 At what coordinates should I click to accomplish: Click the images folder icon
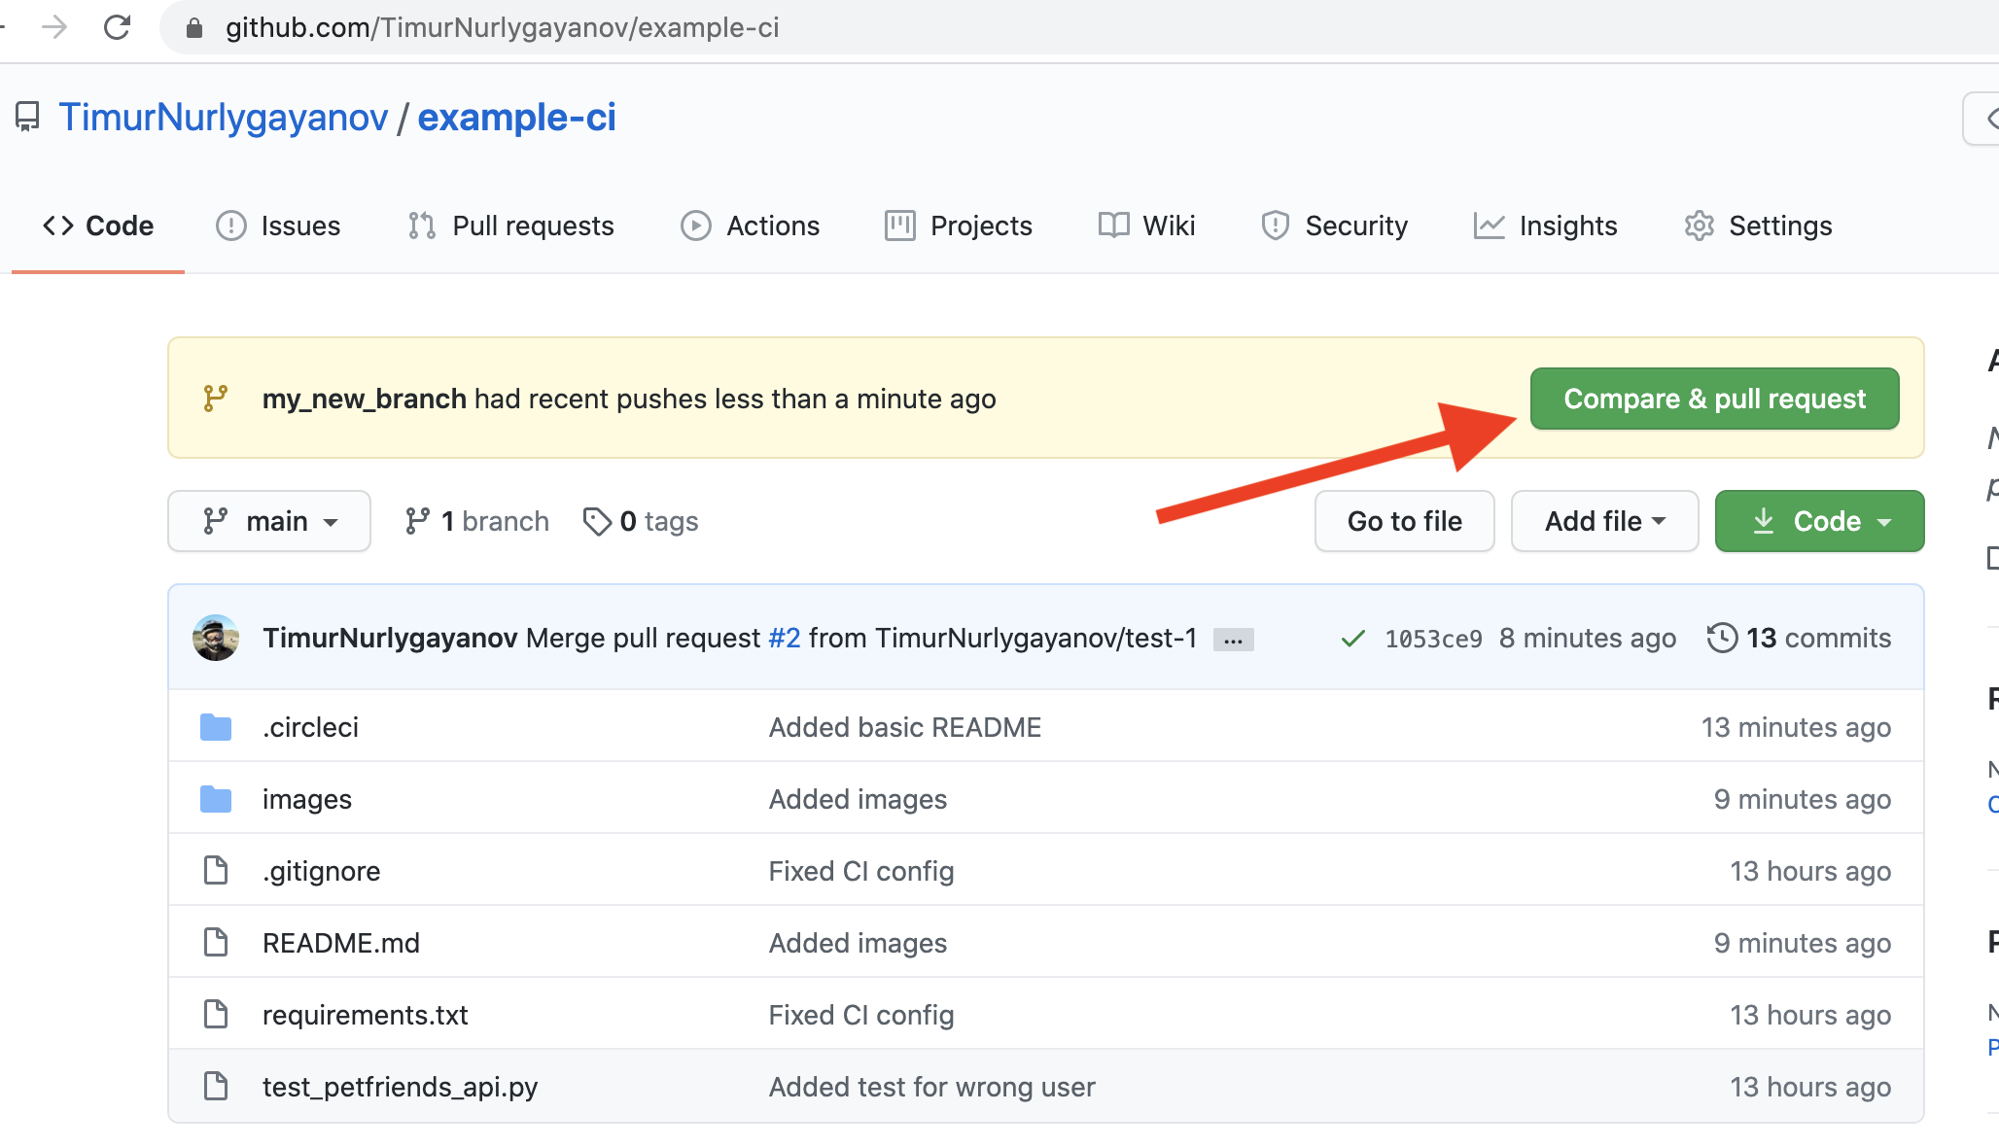216,799
